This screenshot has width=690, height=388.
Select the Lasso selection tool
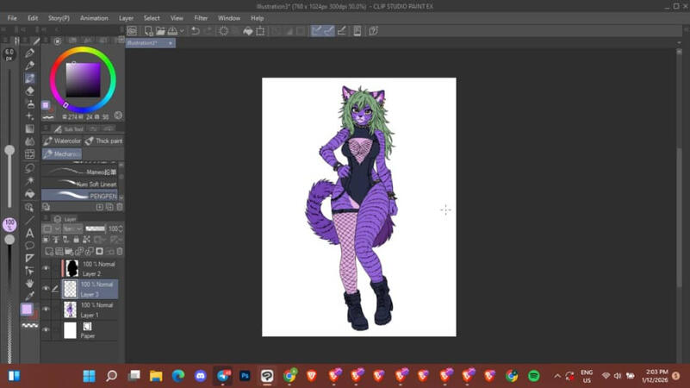point(29,168)
